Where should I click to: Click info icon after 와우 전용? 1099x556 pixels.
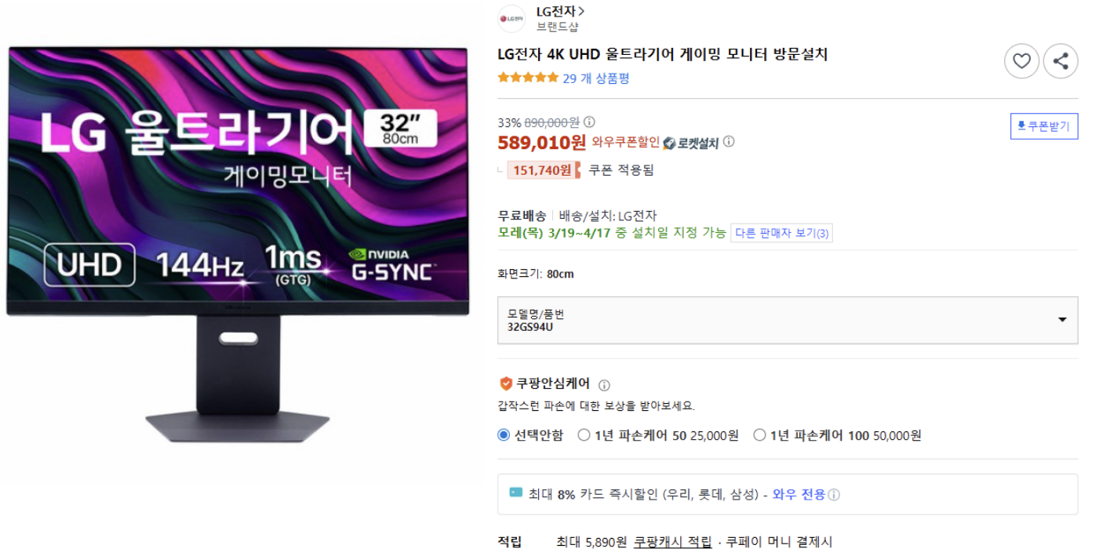point(834,495)
